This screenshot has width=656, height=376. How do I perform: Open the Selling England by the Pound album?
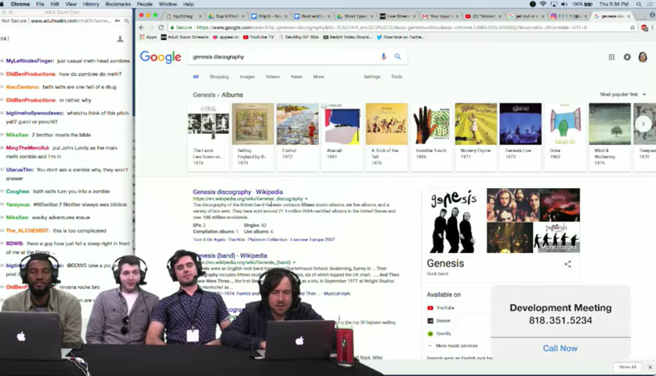click(252, 137)
